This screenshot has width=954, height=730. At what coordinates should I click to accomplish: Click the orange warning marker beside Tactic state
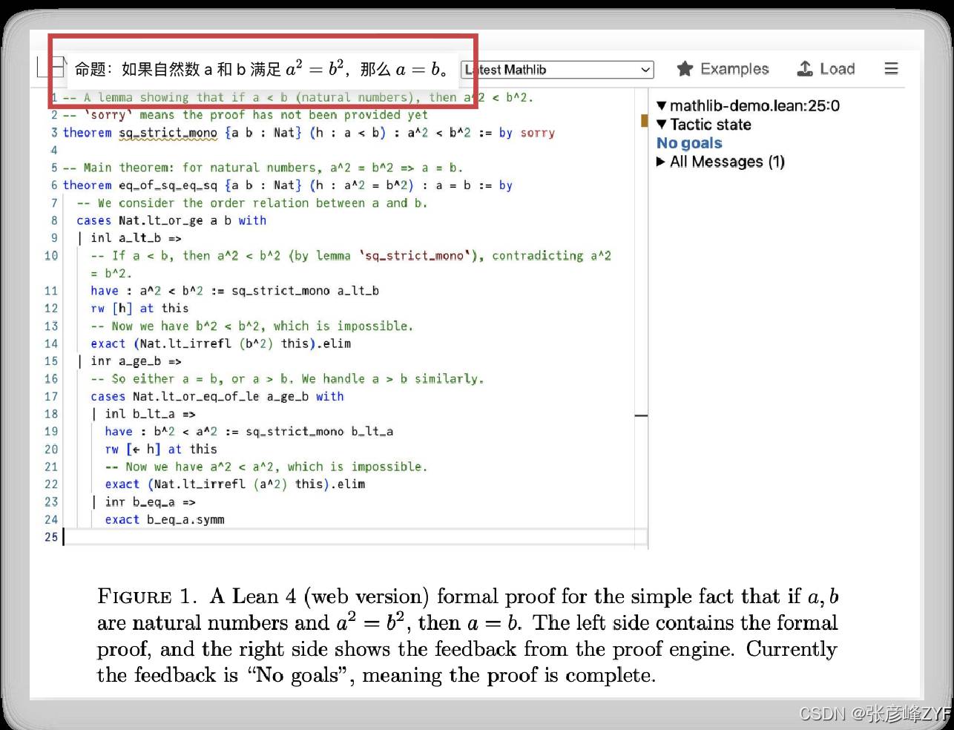[644, 121]
